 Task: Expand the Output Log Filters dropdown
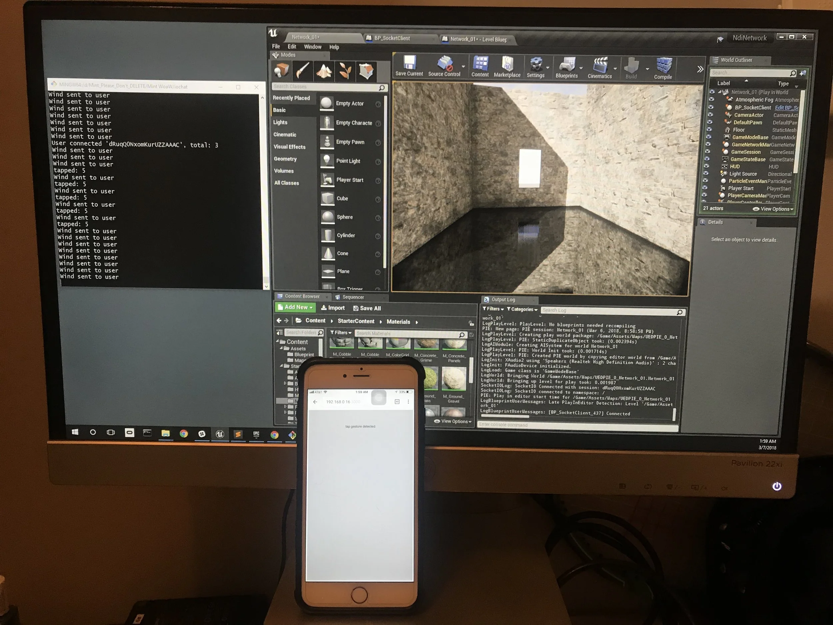pos(493,309)
